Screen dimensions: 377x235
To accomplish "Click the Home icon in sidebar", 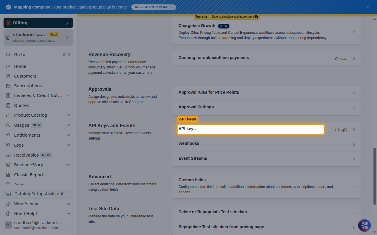I will [x=8, y=66].
